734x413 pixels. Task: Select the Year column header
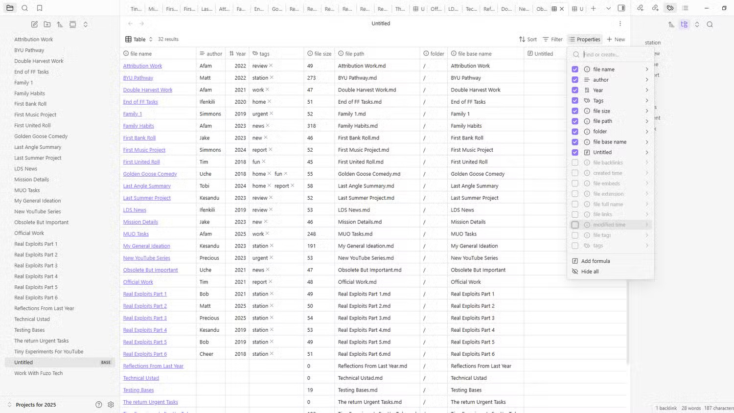237,54
